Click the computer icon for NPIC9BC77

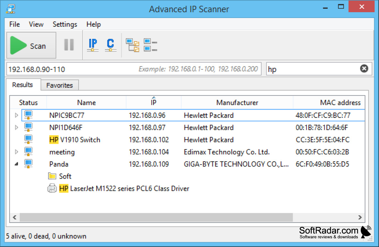28,115
